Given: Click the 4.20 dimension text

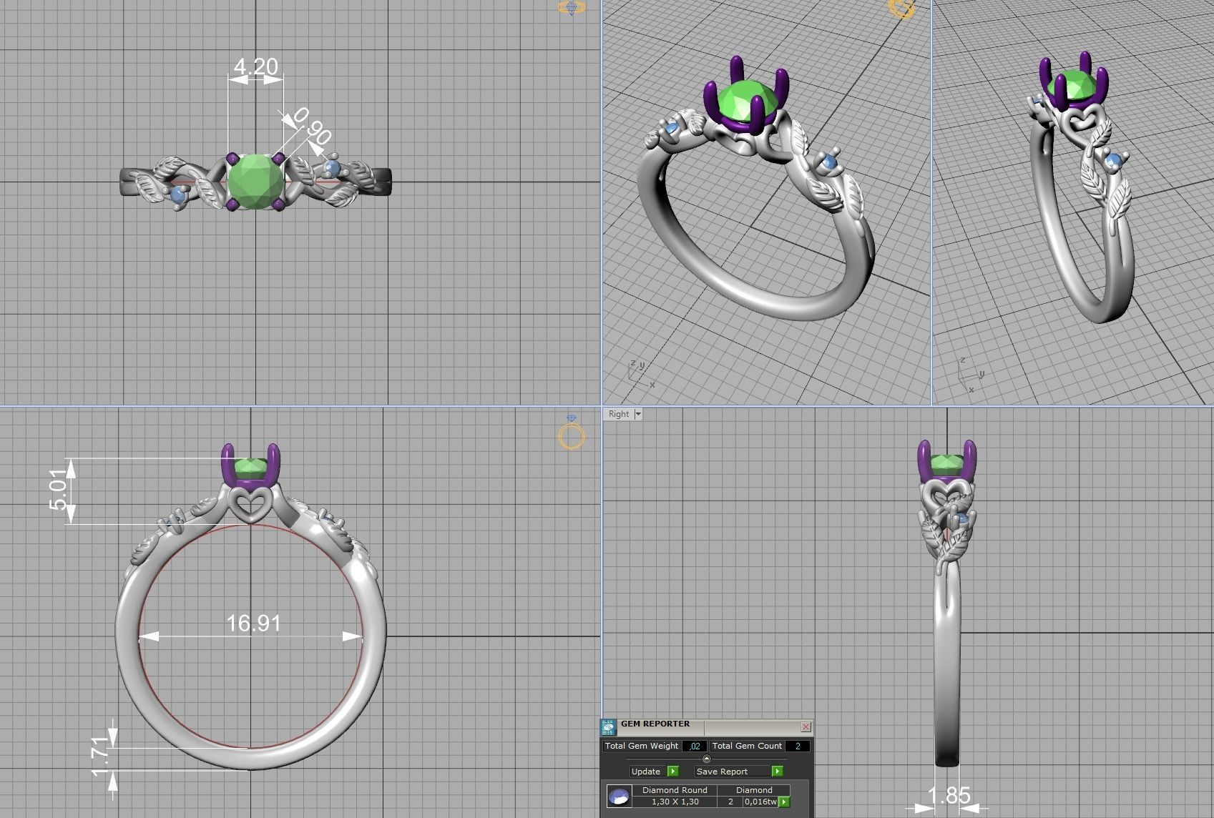Looking at the screenshot, I should pyautogui.click(x=255, y=66).
